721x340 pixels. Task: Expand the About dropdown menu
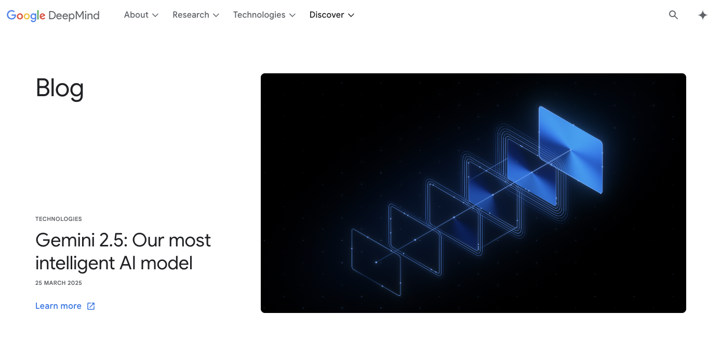pyautogui.click(x=137, y=15)
